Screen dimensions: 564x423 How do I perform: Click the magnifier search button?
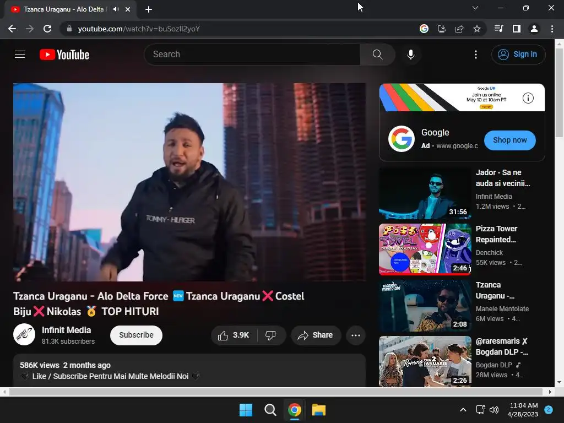point(377,55)
